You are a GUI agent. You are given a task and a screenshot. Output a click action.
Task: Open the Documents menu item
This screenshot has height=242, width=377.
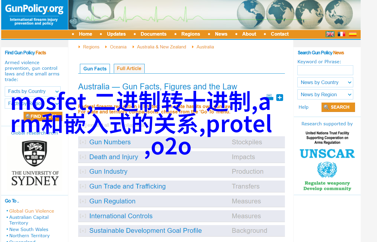click(x=154, y=34)
